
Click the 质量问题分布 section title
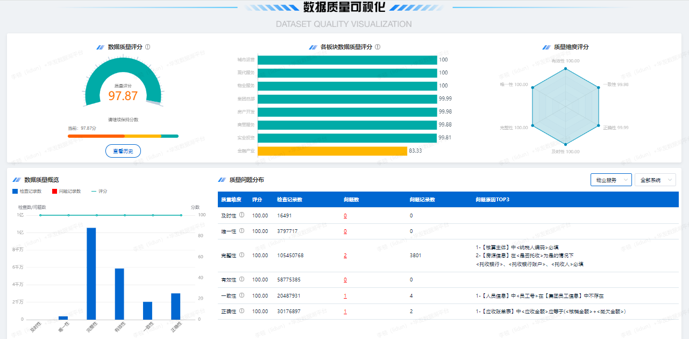[x=246, y=180]
